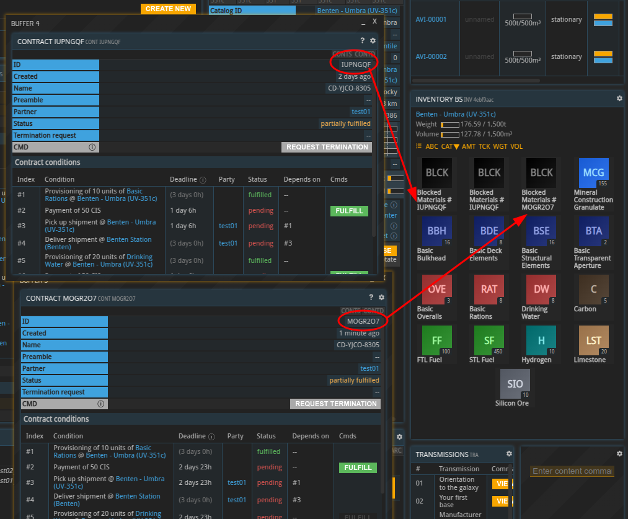Select the Mineral Construction Granulate (MCG) tile

tap(593, 173)
